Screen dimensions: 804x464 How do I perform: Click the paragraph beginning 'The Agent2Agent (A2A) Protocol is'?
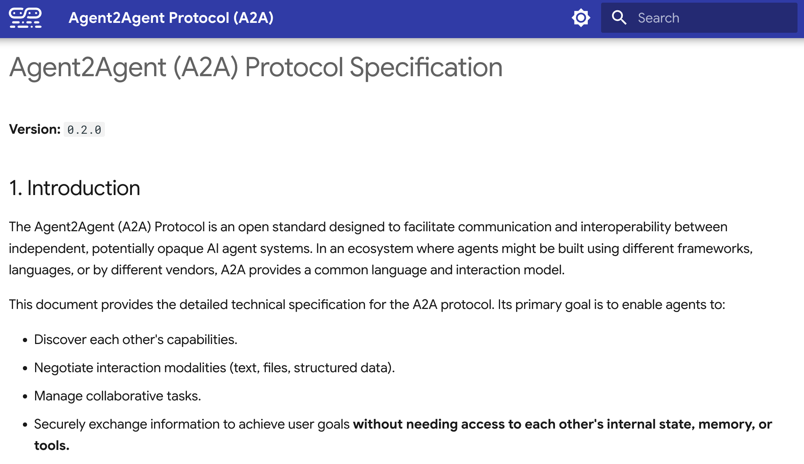(x=368, y=227)
